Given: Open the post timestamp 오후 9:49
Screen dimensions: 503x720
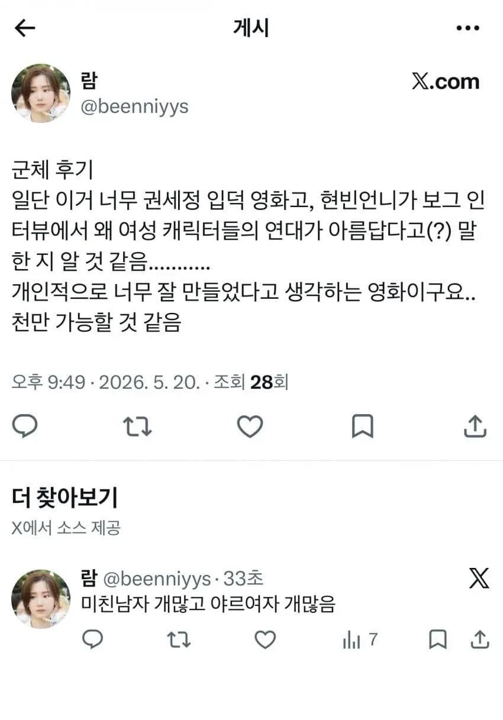Looking at the screenshot, I should tap(49, 382).
